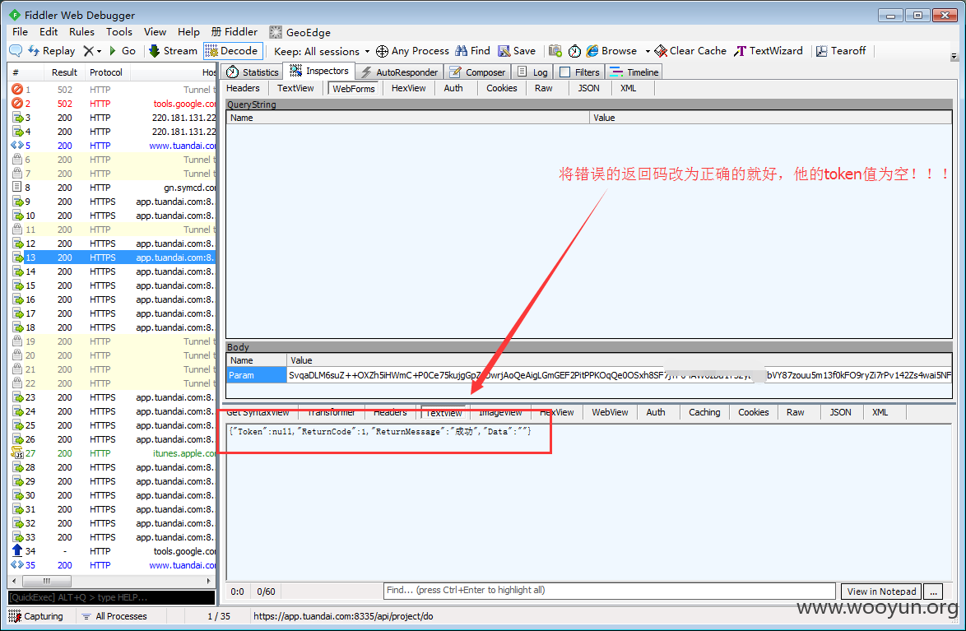Click the Clear Cache icon
The height and width of the screenshot is (631, 966).
(x=661, y=51)
